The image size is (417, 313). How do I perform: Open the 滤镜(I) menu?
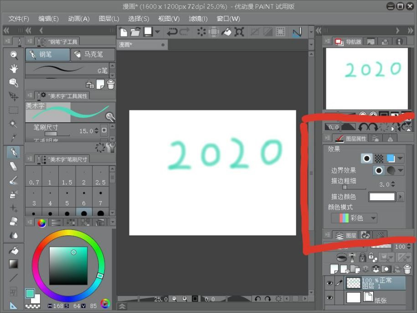(x=198, y=19)
